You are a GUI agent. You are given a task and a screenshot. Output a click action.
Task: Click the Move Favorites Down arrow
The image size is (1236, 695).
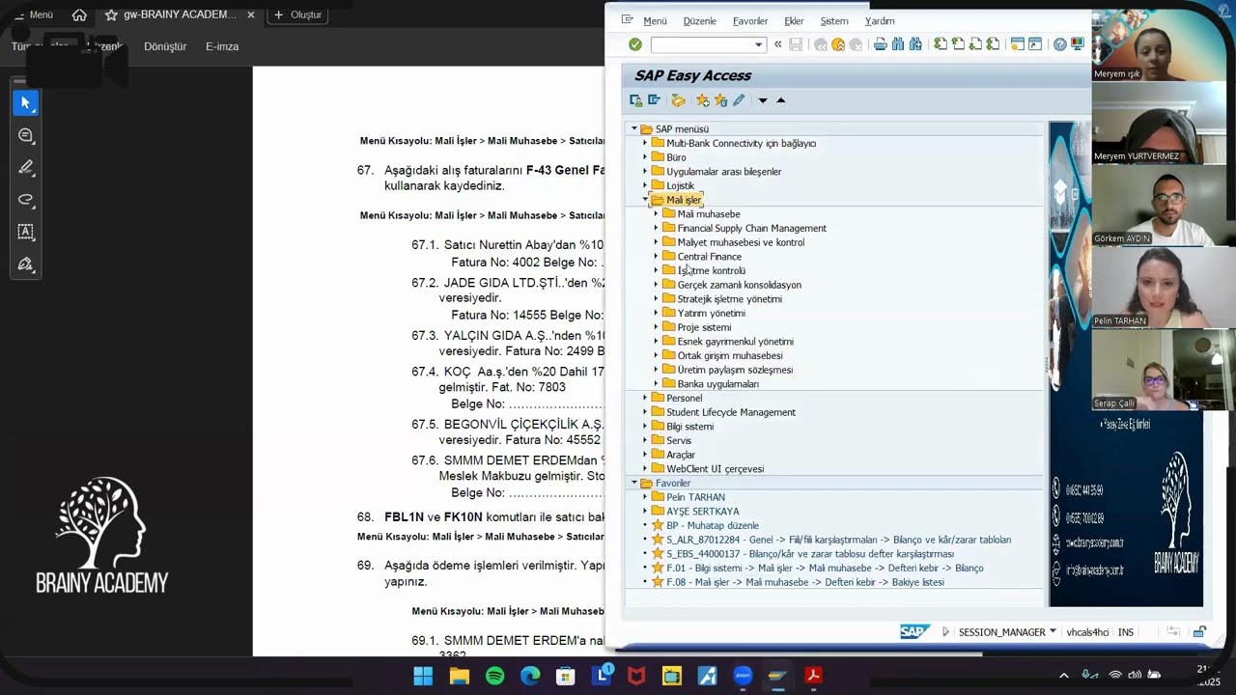(763, 100)
